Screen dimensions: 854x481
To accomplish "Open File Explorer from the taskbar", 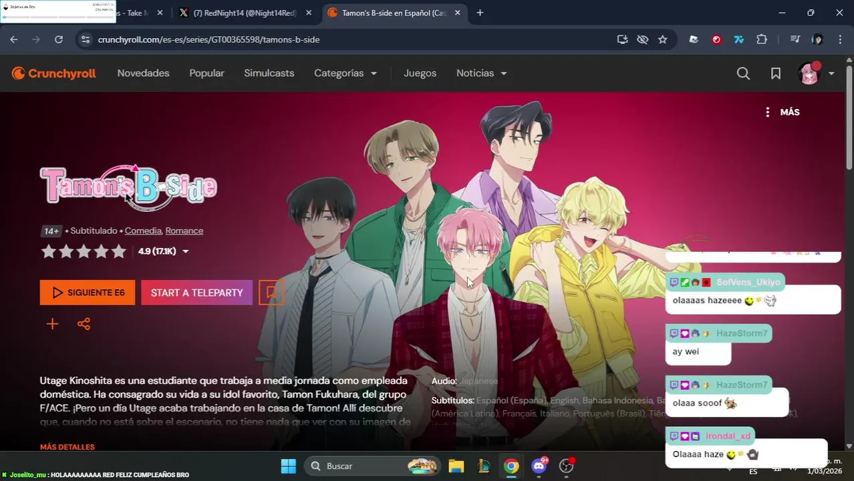I will coord(456,466).
